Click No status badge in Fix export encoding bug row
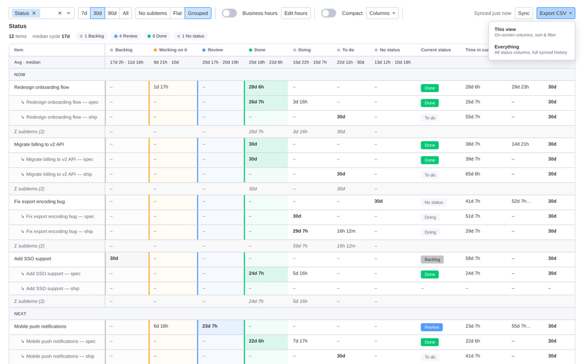 433,203
